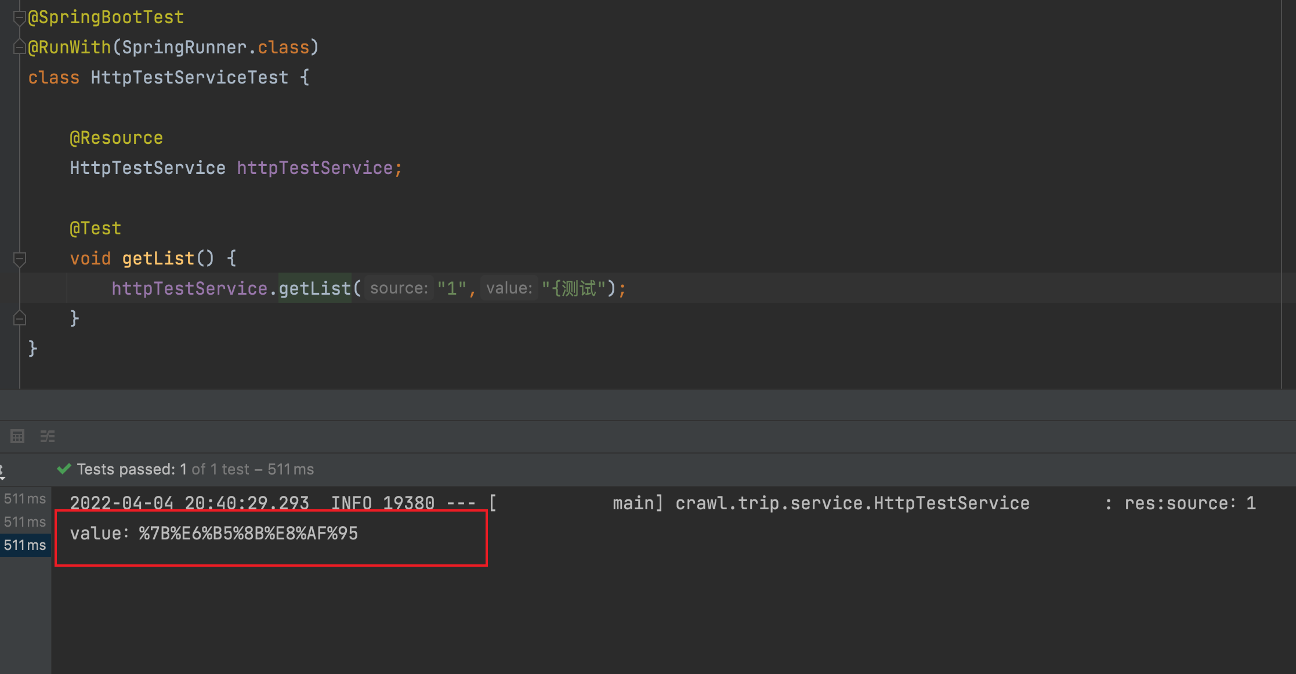The height and width of the screenshot is (674, 1296).
Task: Click SpringRunner.class in @RunWith
Action: 215,48
